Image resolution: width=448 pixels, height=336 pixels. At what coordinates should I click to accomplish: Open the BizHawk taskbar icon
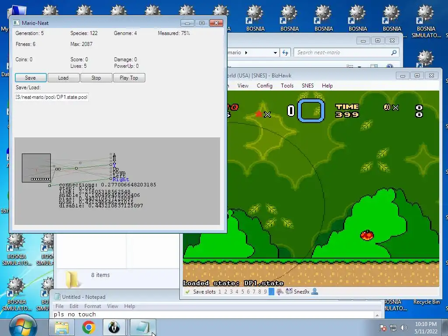tap(114, 327)
